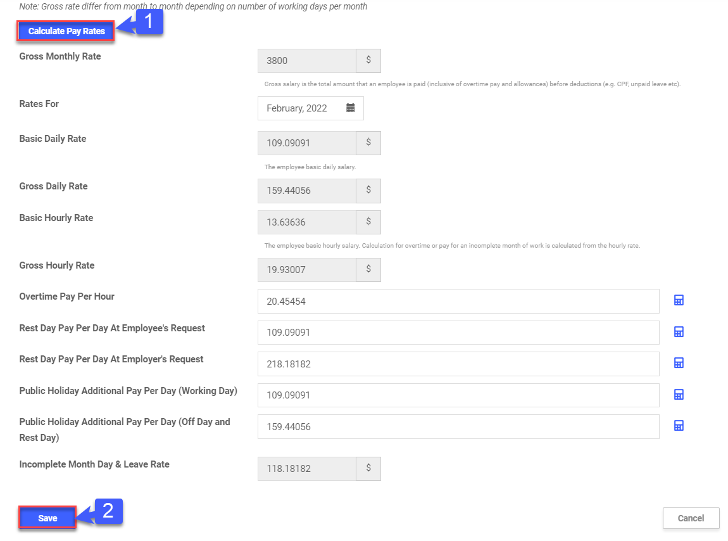Open calculator for Overtime Pay Per Hour
Image resolution: width=728 pixels, height=541 pixels.
679,300
